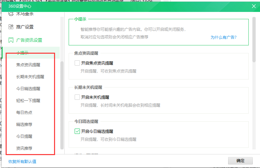Open the 为什么有广告? link
Viewport: 260px width, 168px height.
224,37
